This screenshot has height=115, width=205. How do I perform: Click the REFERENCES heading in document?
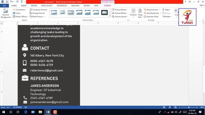point(44,79)
